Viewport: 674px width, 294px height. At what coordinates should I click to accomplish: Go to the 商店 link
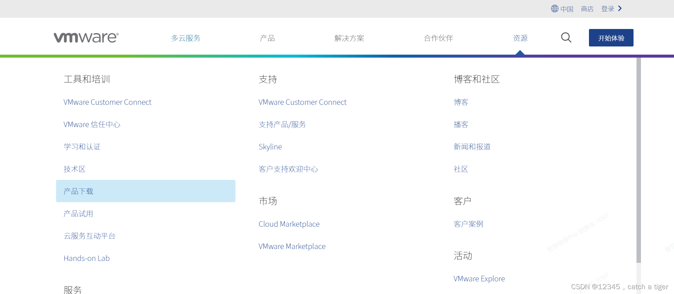[x=587, y=9]
